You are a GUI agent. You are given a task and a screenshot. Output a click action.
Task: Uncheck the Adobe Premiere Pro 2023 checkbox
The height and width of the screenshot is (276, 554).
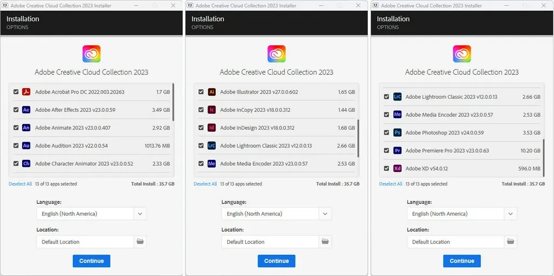(x=386, y=150)
